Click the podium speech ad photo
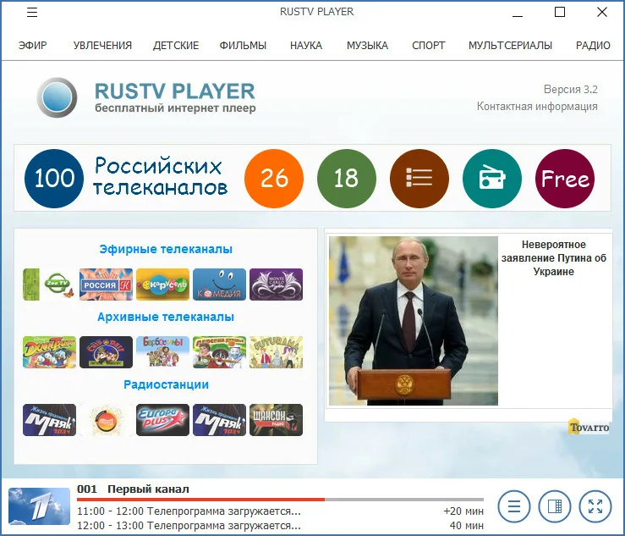Viewport: 625px width, 536px height. point(414,321)
